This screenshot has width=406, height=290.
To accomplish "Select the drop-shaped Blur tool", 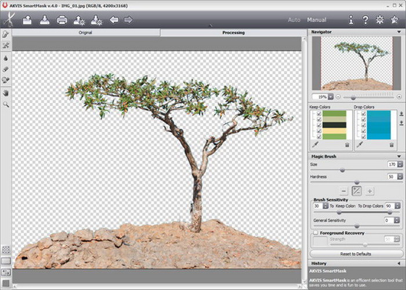I will click(x=5, y=58).
